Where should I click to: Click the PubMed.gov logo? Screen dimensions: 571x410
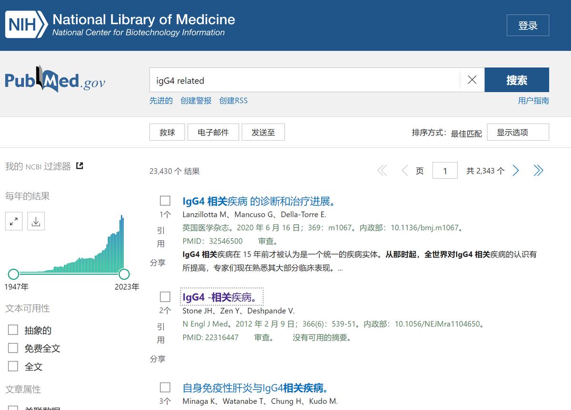pyautogui.click(x=55, y=80)
